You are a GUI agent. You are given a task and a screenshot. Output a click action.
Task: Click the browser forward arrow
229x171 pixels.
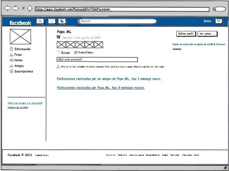15,8
